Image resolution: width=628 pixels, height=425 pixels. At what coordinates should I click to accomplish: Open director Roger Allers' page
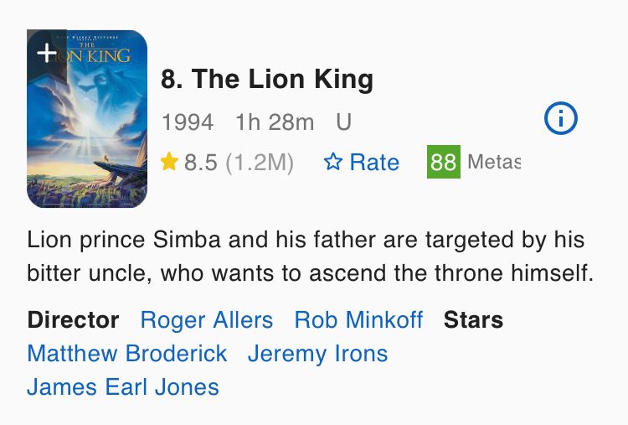[x=207, y=320]
